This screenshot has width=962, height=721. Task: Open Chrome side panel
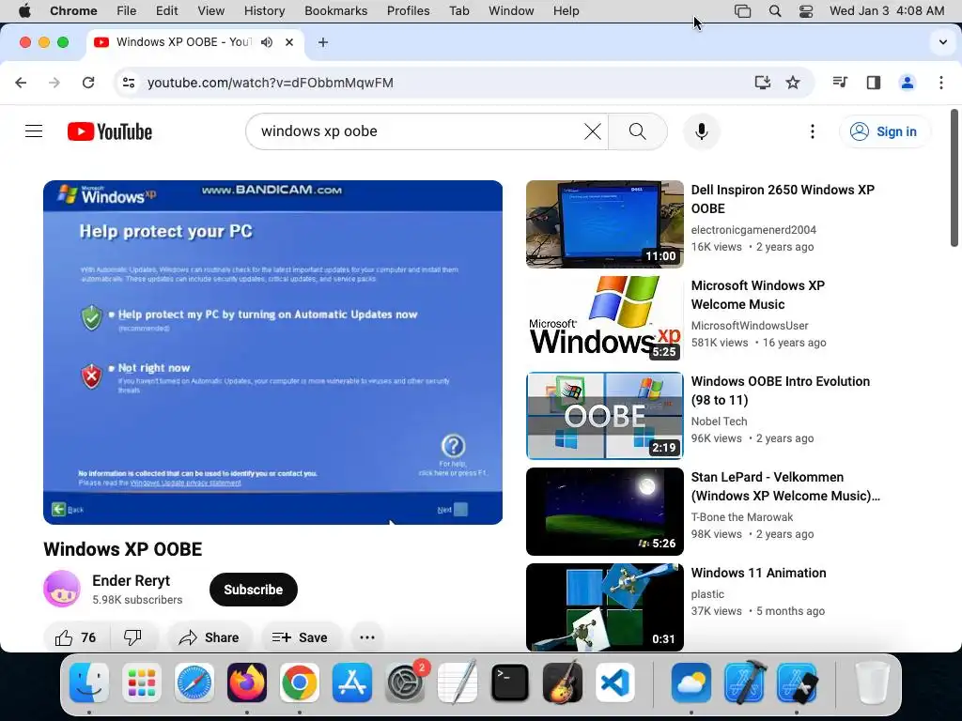(x=874, y=83)
